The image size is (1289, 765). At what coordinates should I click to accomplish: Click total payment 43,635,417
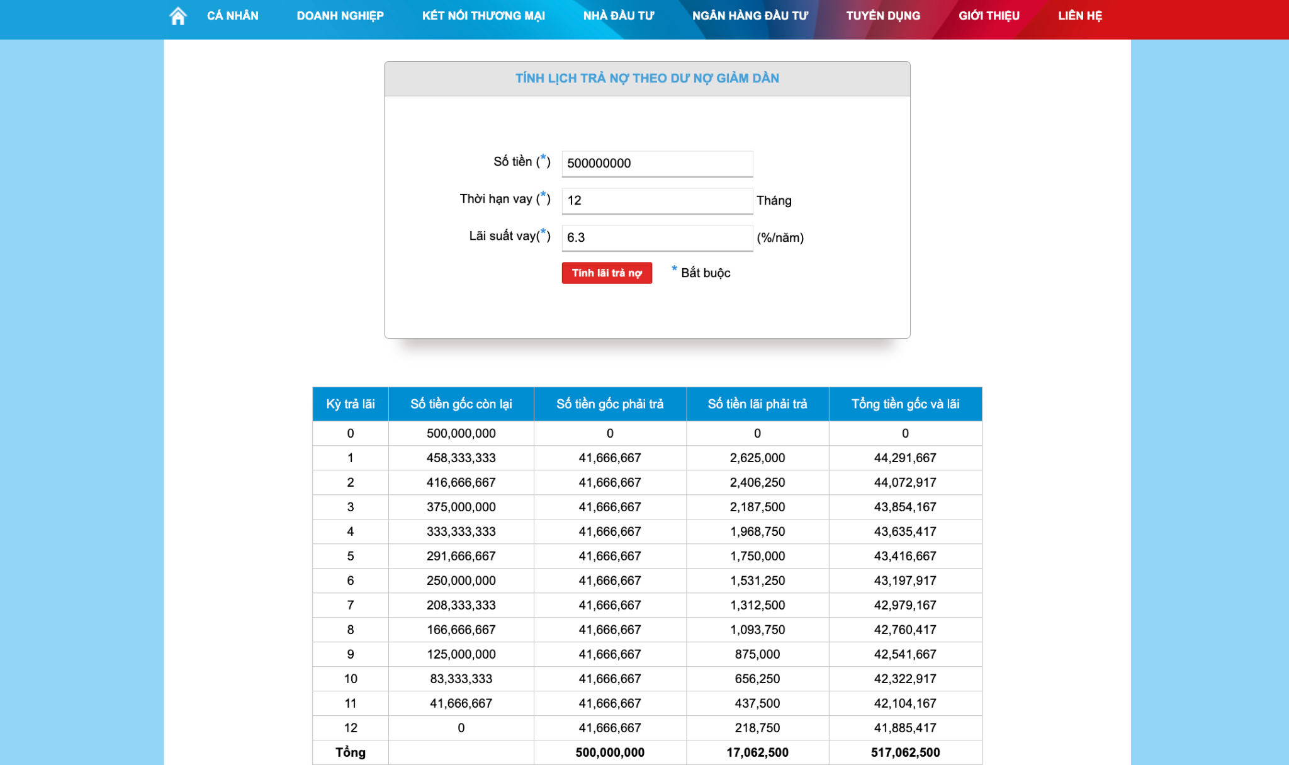click(x=905, y=531)
